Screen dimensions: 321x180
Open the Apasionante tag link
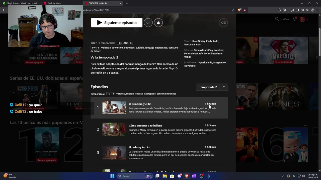[x=206, y=62]
